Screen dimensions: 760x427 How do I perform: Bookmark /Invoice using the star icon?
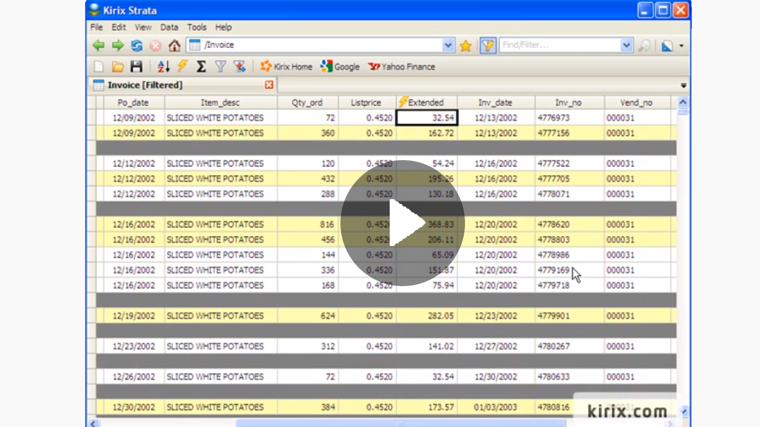pyautogui.click(x=465, y=45)
